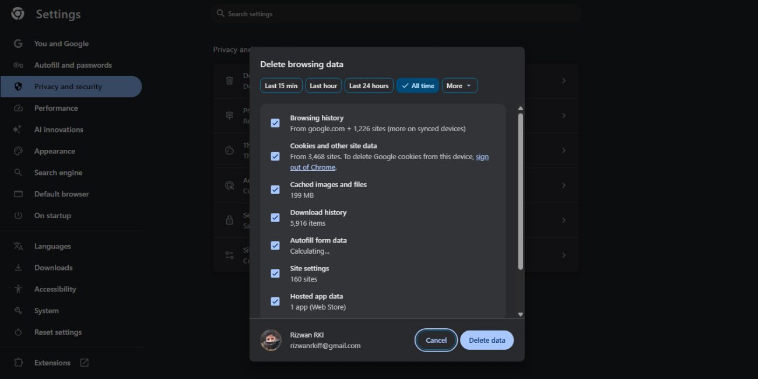The image size is (758, 379).
Task: Click the Appearance palette icon
Action: coord(18,151)
